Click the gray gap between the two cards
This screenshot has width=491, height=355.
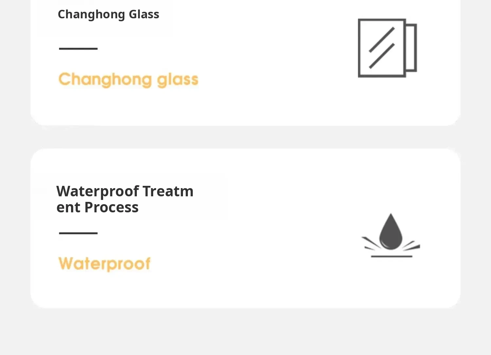pos(245,137)
